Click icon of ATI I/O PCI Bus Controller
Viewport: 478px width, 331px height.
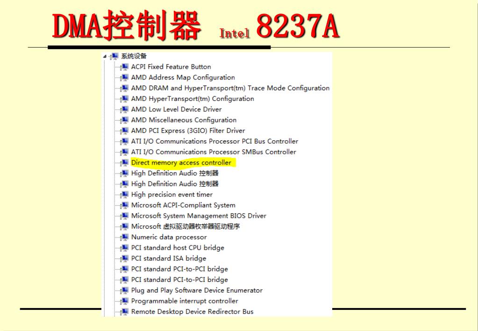pyautogui.click(x=124, y=142)
